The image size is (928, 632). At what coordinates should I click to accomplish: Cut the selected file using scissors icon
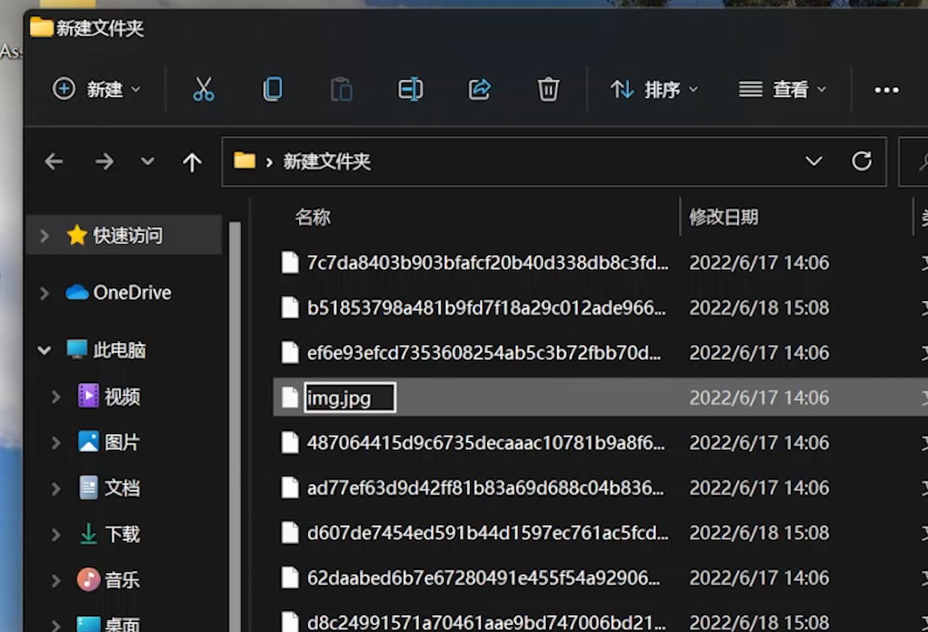click(x=204, y=89)
